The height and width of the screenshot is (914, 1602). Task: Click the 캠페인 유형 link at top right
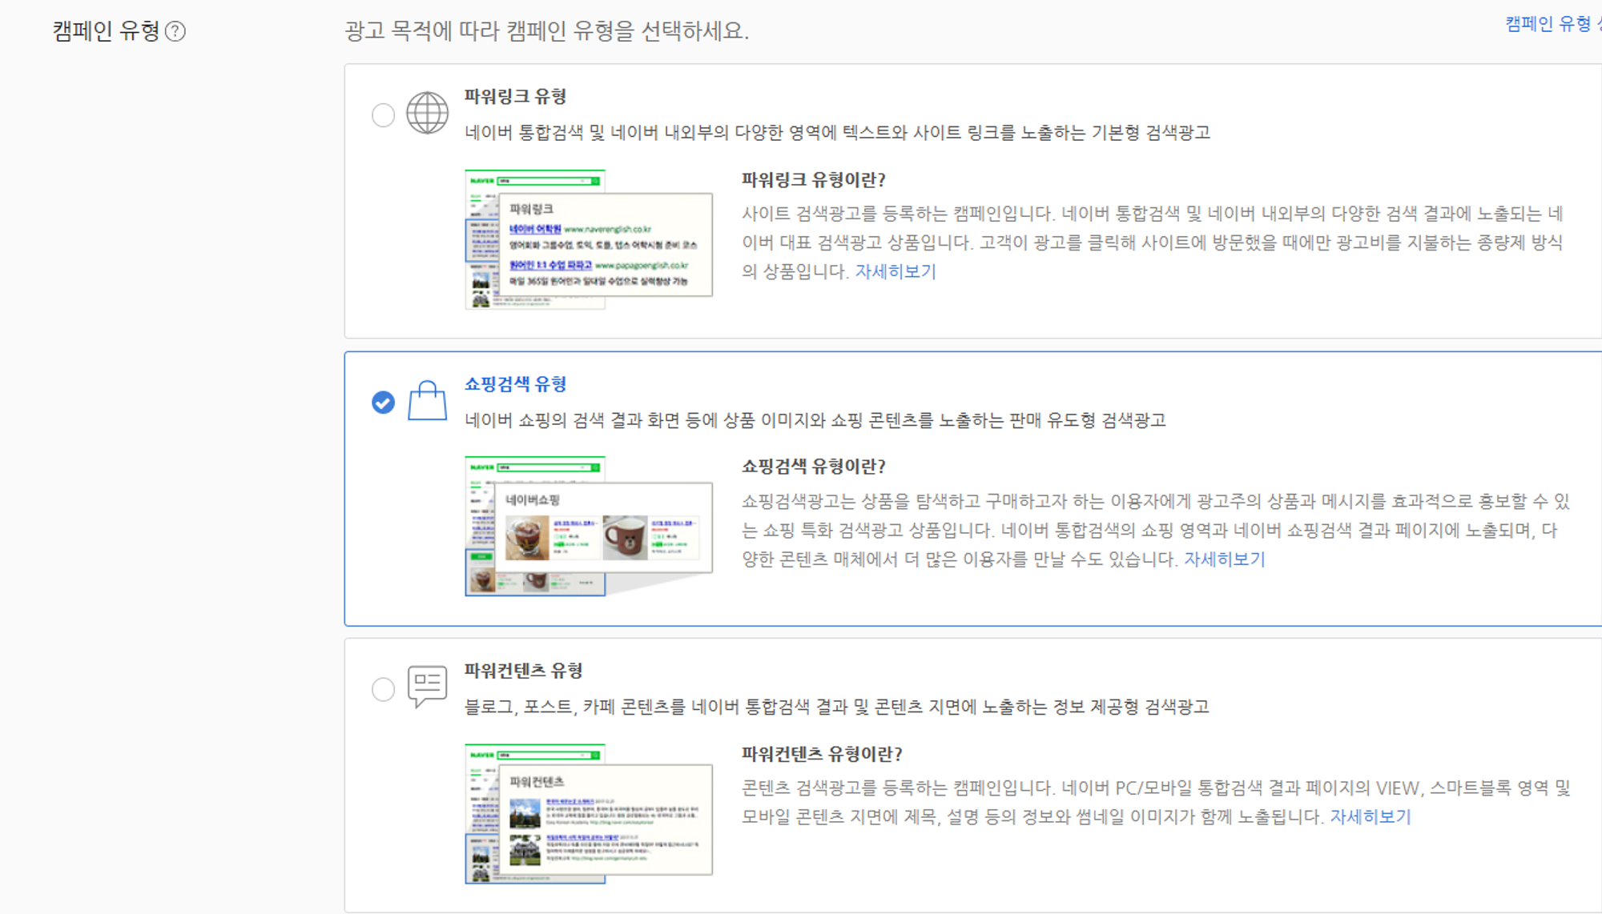click(x=1553, y=24)
